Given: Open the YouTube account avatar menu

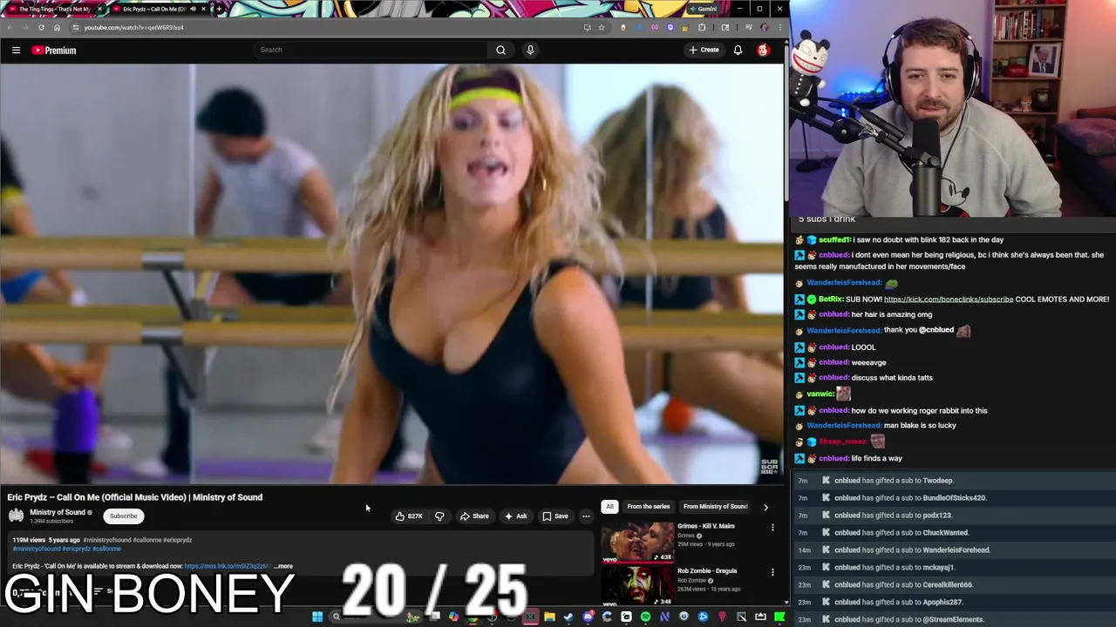Looking at the screenshot, I should pos(763,50).
